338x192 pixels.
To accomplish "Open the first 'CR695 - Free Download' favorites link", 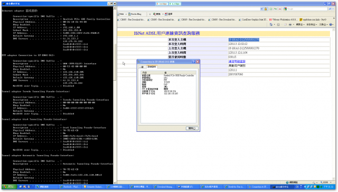I will (132, 20).
